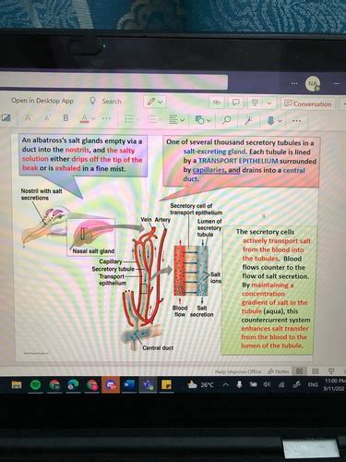Start Dictate with the microphone icon
Viewport: 346px width, 462px height.
(x=270, y=121)
